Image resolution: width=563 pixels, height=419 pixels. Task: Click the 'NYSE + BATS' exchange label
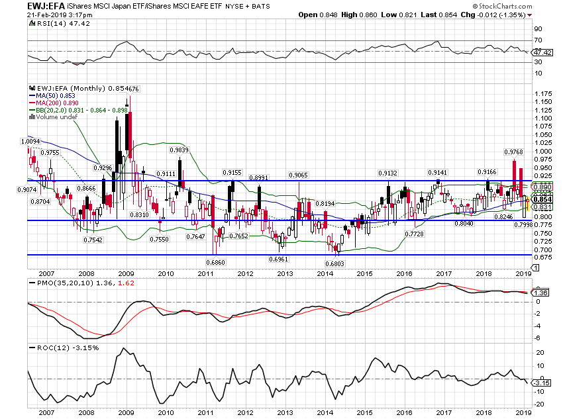click(248, 6)
